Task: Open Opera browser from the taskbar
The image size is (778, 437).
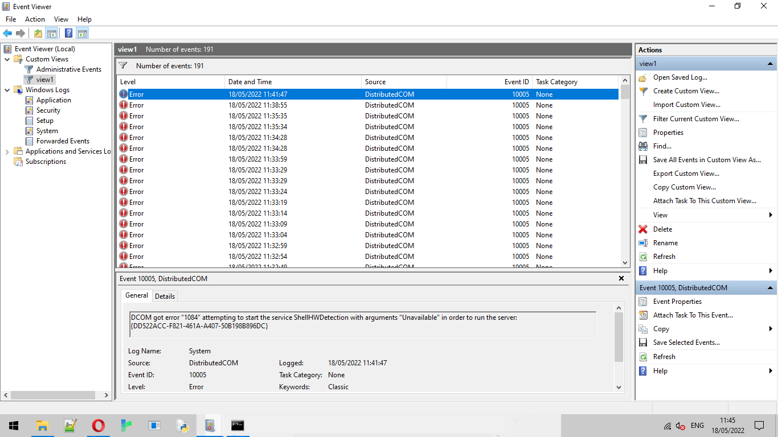Action: (x=98, y=425)
